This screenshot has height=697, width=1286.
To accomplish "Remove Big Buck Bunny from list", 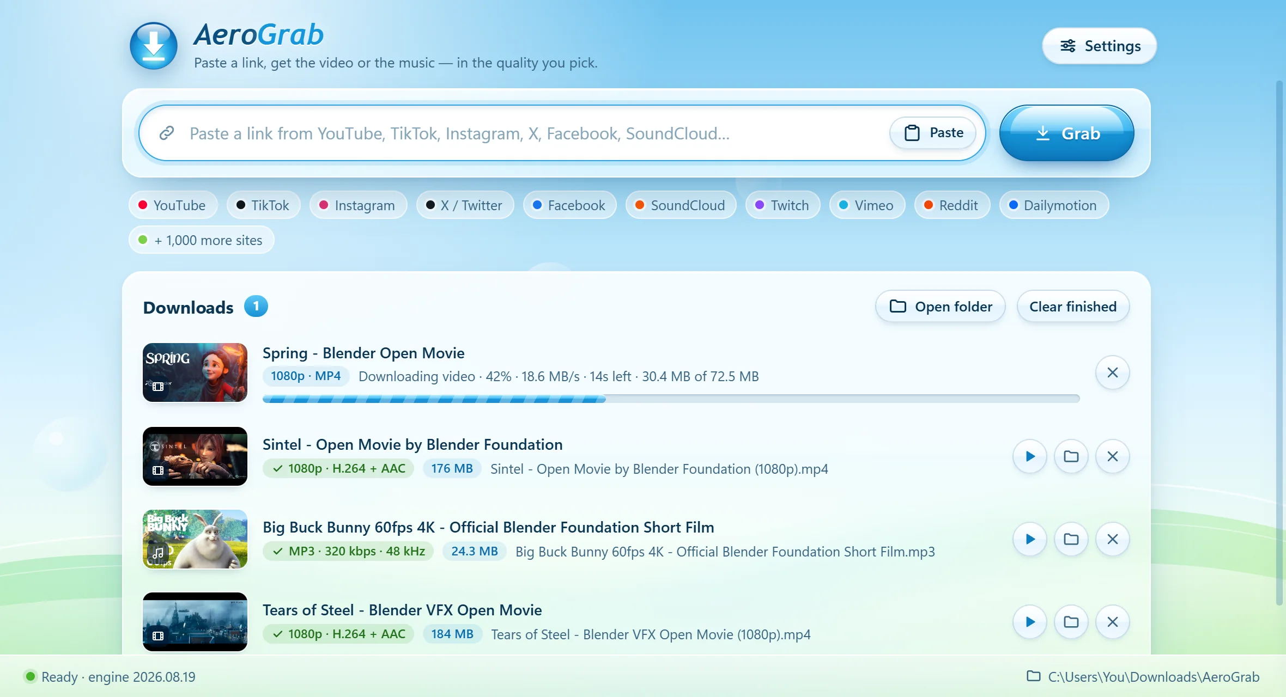I will (1112, 539).
